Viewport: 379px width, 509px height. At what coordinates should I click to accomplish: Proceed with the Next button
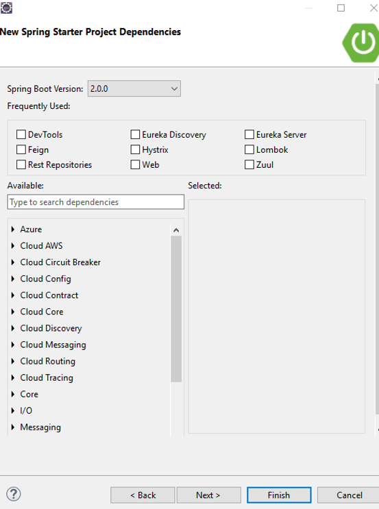tap(208, 495)
